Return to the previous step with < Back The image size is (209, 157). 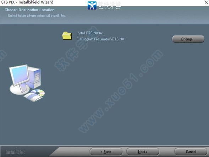tap(106, 152)
